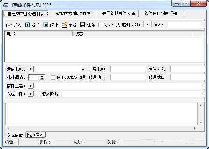The width and height of the screenshot is (209, 149).
Task: Click the horizontal scrollbar left arrow
Action: click(x=8, y=128)
